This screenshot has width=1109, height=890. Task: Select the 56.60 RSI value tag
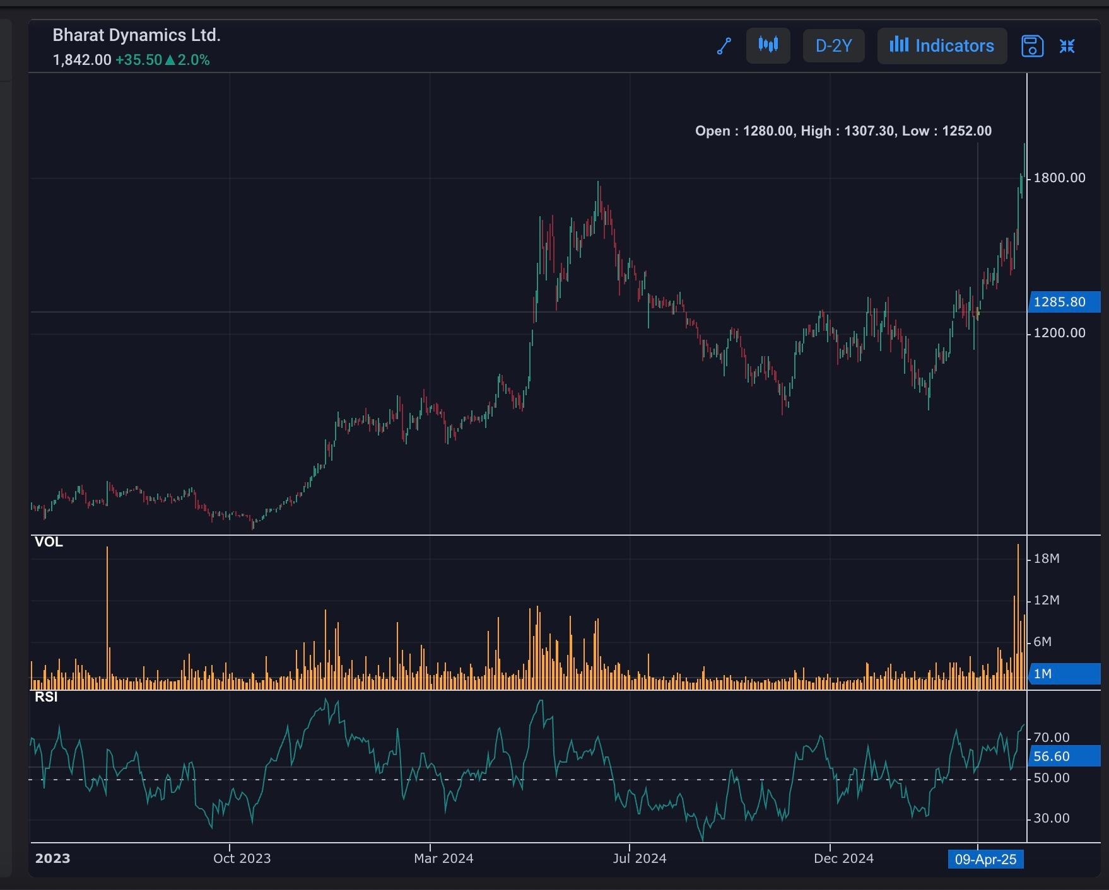click(x=1064, y=756)
